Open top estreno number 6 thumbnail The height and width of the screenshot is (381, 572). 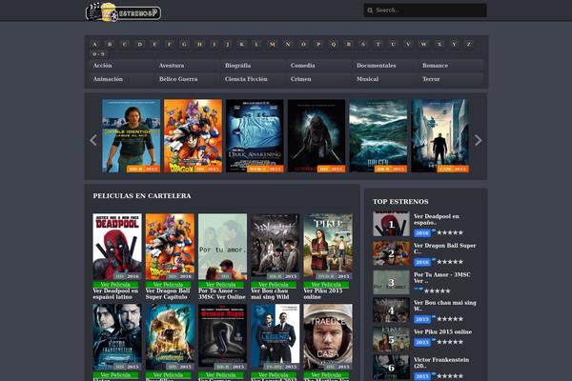point(391,368)
